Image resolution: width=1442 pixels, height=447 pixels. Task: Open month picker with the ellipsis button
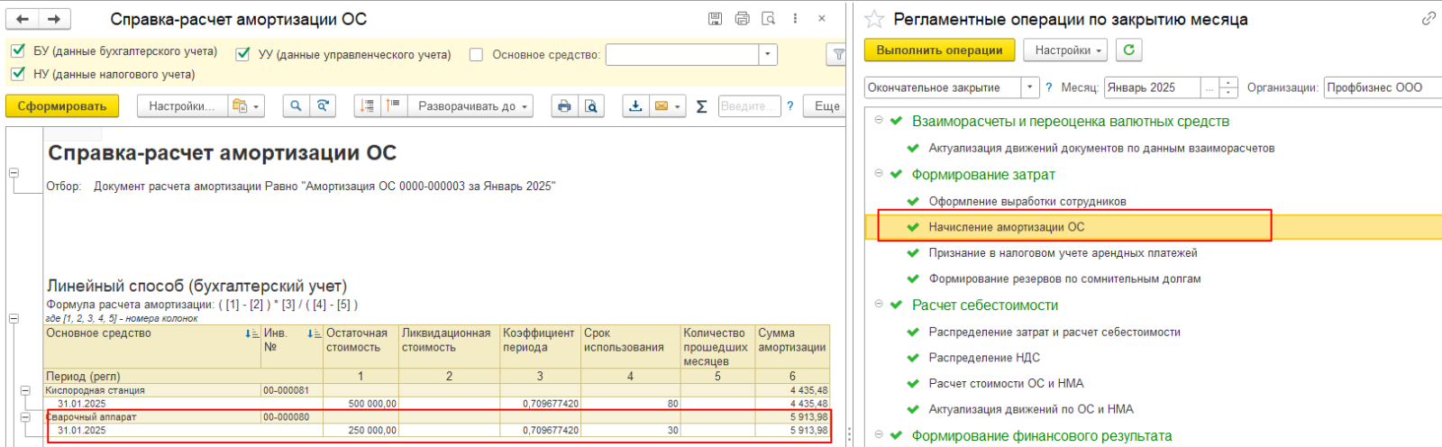click(1209, 87)
